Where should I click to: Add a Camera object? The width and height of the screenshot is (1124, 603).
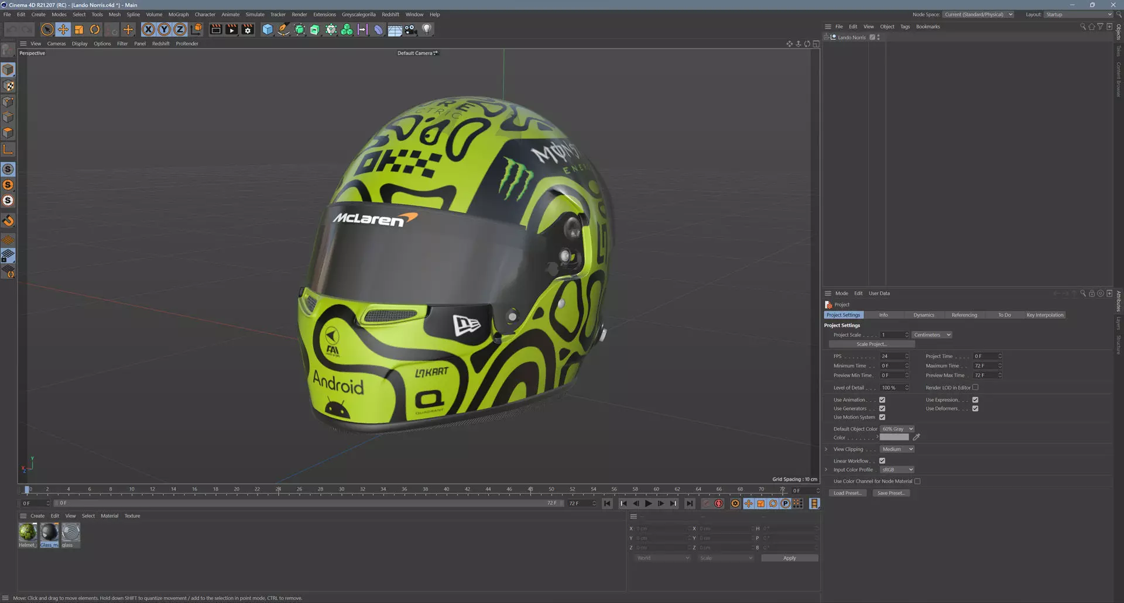point(410,29)
